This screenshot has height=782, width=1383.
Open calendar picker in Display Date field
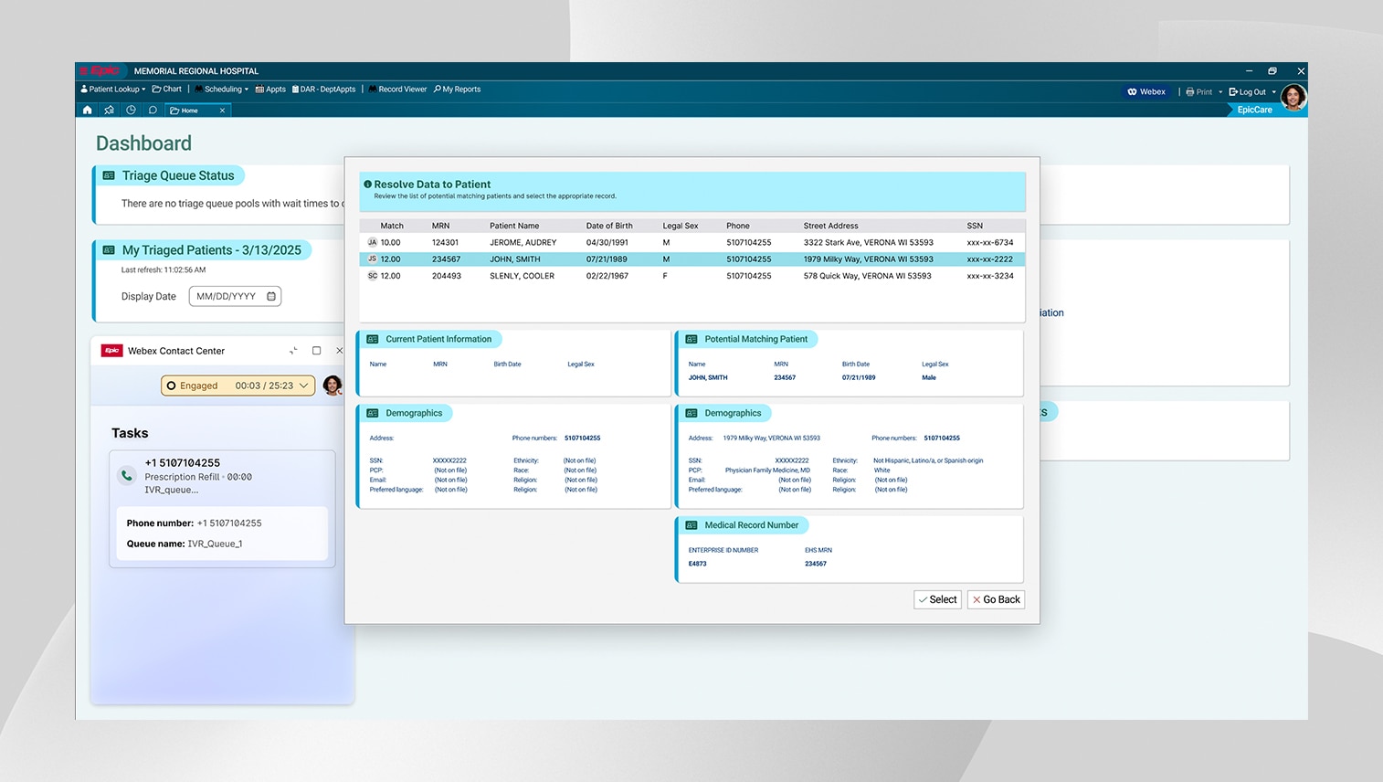[x=271, y=297]
